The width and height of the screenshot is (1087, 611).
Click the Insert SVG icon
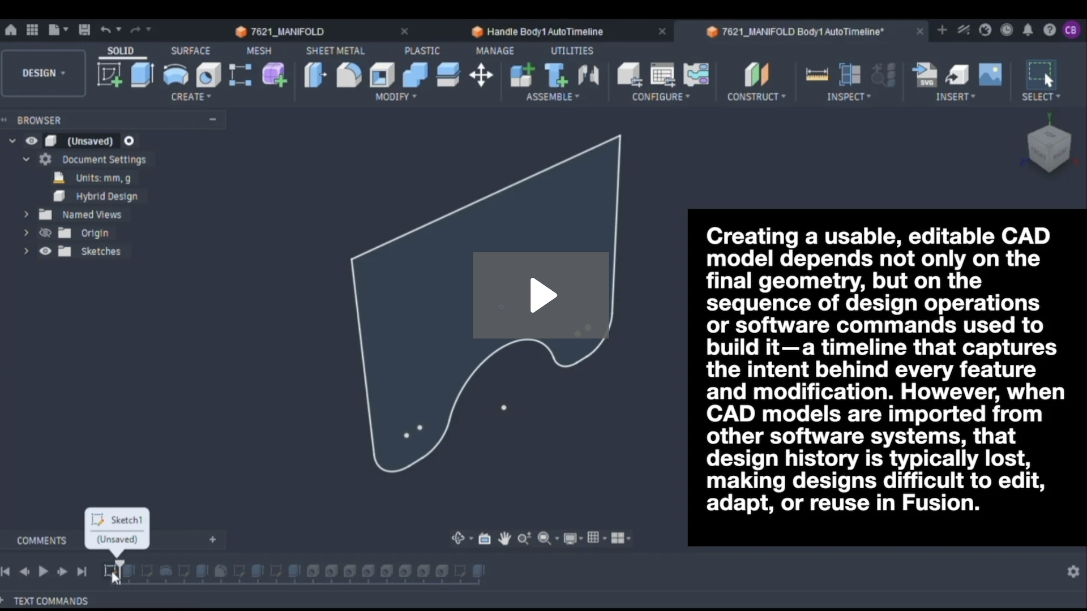coord(925,75)
